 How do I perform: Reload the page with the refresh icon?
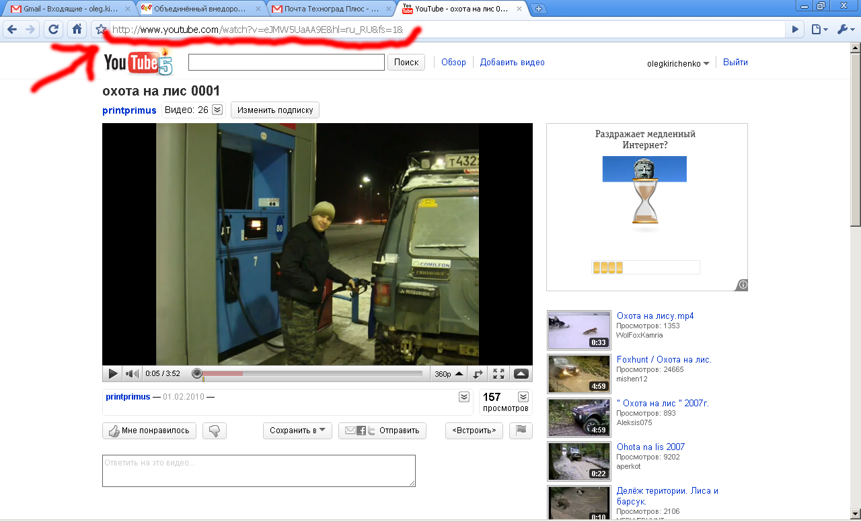(53, 30)
